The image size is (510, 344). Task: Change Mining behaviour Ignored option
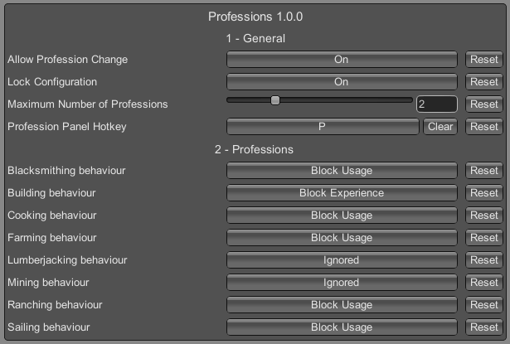point(342,283)
